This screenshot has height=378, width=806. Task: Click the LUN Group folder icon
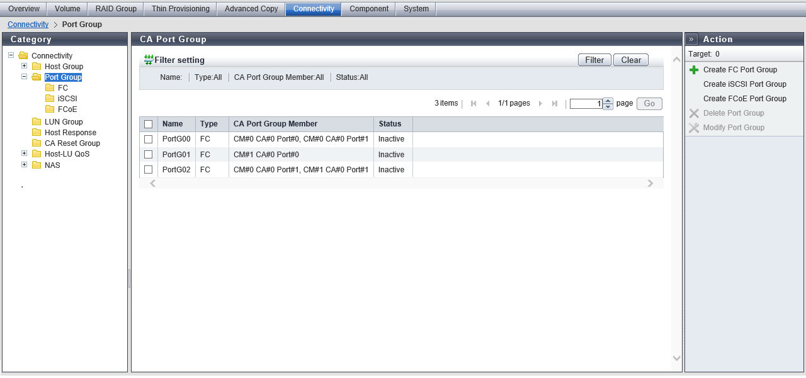(37, 122)
